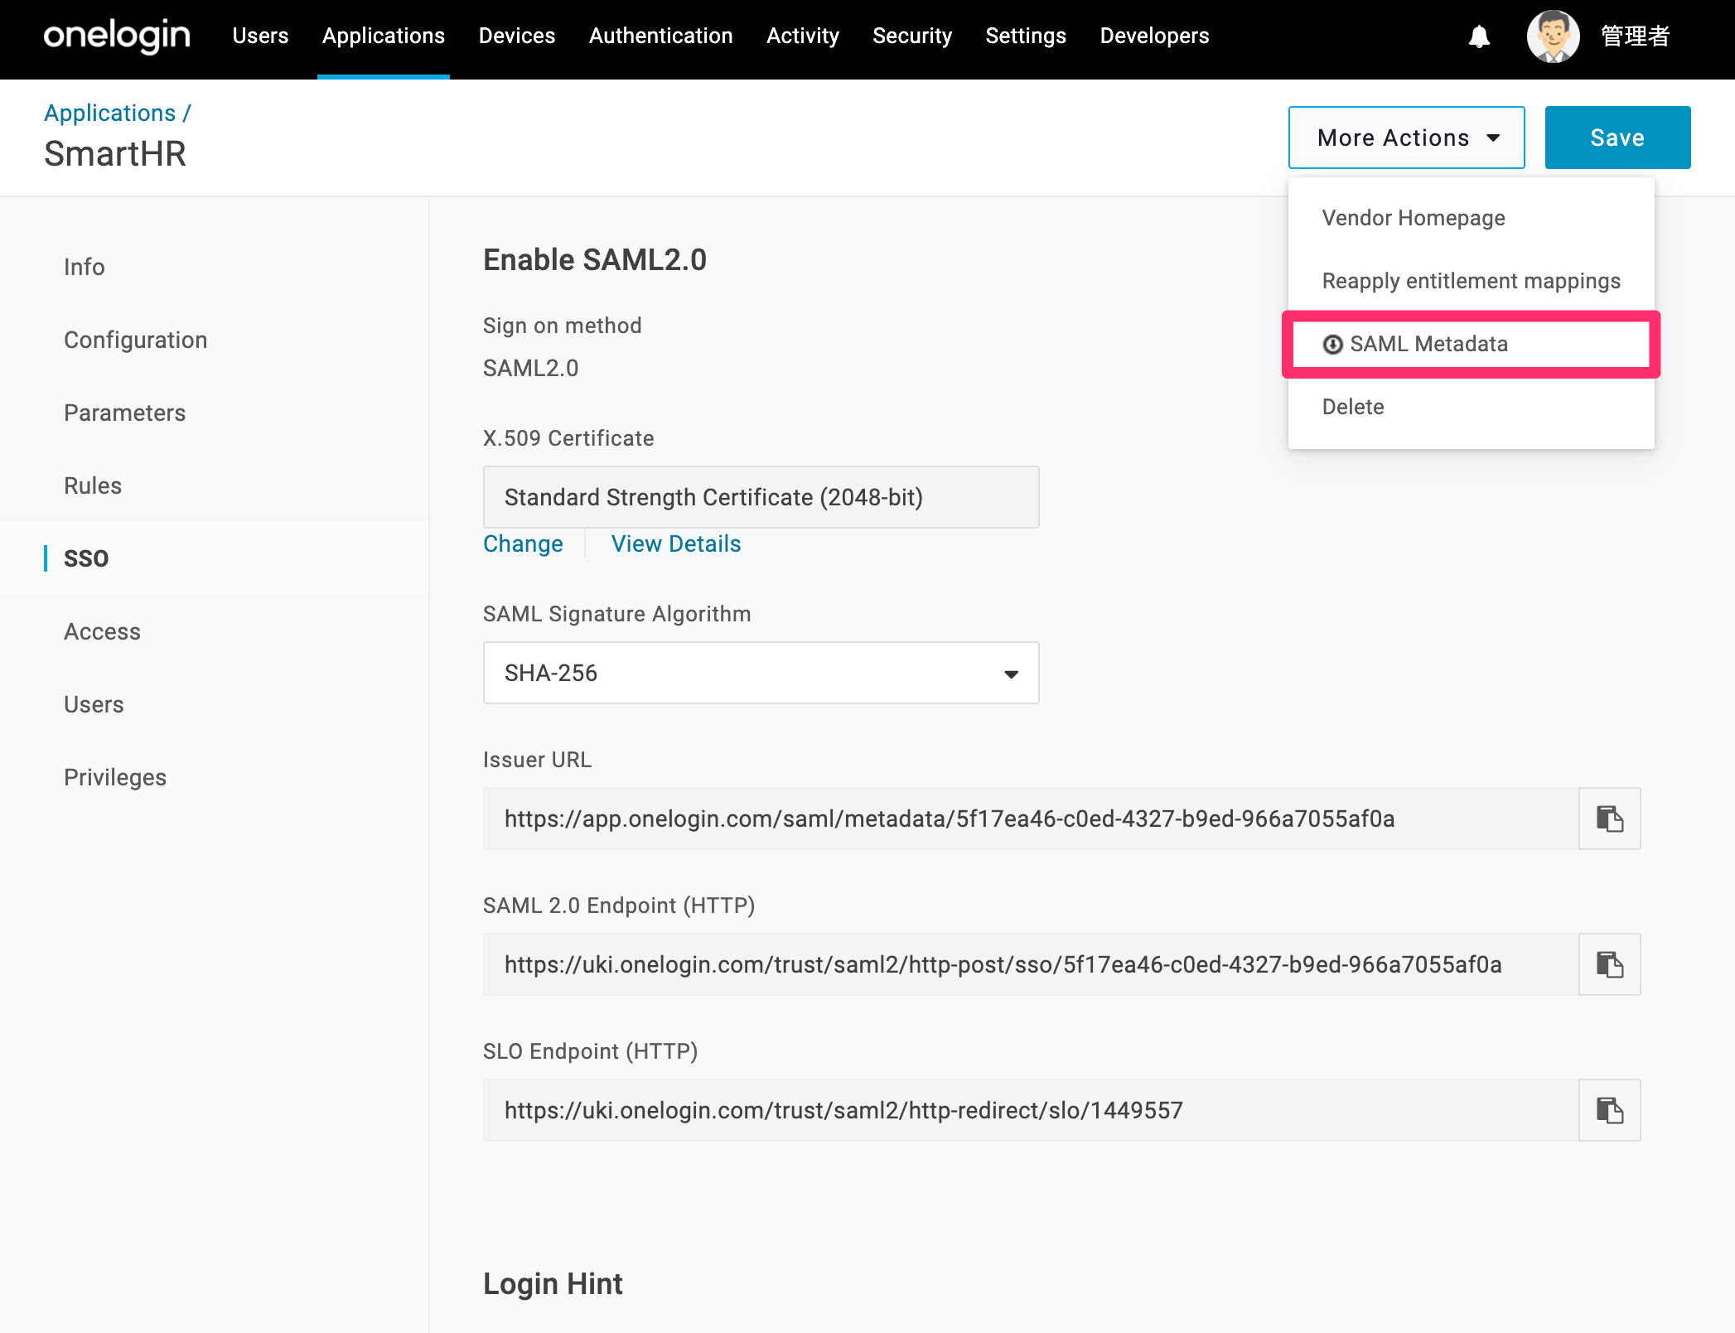The image size is (1735, 1333).
Task: Open the Applications top menu
Action: coord(384,36)
